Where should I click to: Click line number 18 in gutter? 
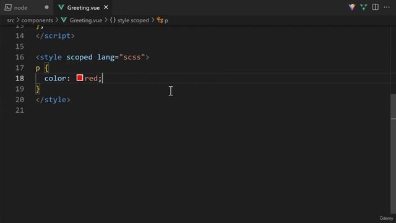(x=20, y=79)
